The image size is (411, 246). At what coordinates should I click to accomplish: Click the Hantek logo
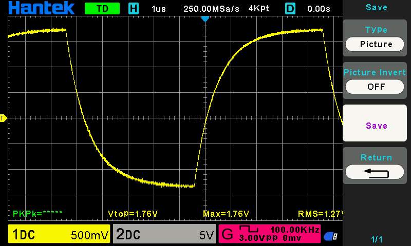(x=42, y=8)
